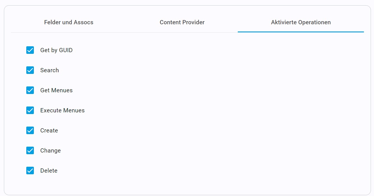Click the 'Get Menues' label text
Viewport: 374px width, 196px height.
pos(57,90)
